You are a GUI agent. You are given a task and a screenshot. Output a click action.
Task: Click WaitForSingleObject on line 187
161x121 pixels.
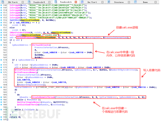[29, 102]
